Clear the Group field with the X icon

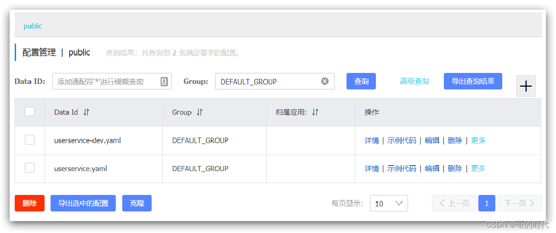[x=325, y=81]
